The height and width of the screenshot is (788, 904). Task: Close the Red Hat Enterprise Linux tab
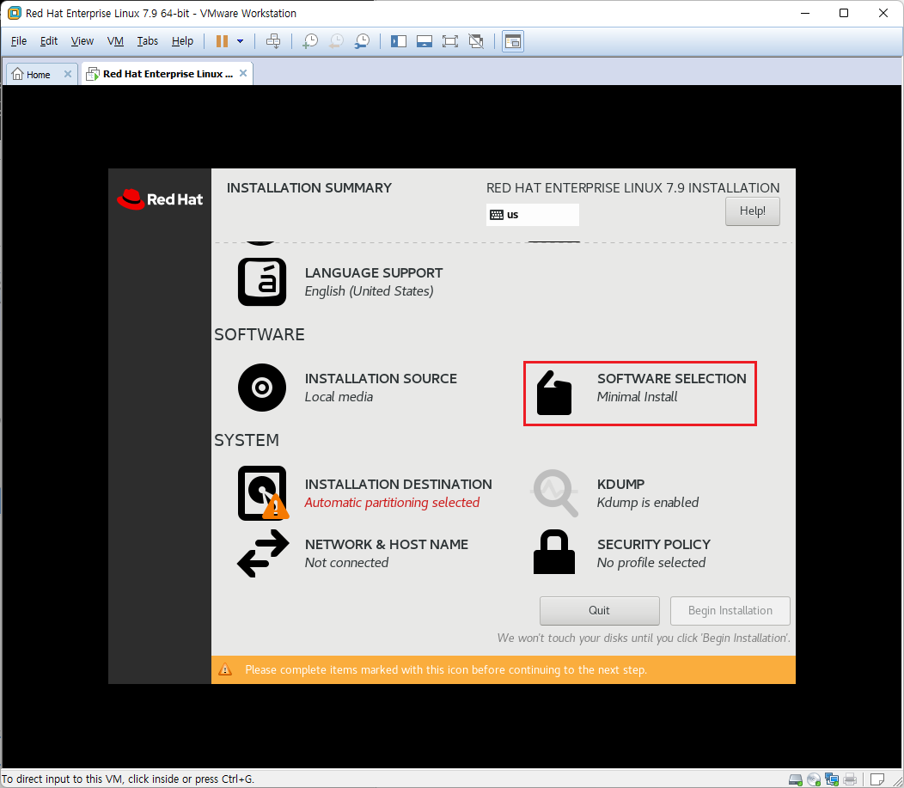click(242, 73)
